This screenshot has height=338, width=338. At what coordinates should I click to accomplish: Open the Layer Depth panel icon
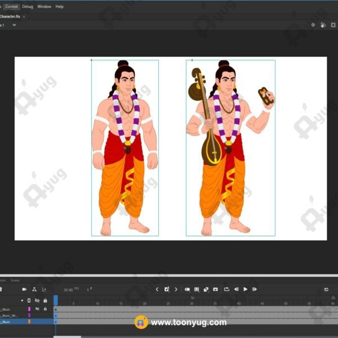click(x=44, y=290)
